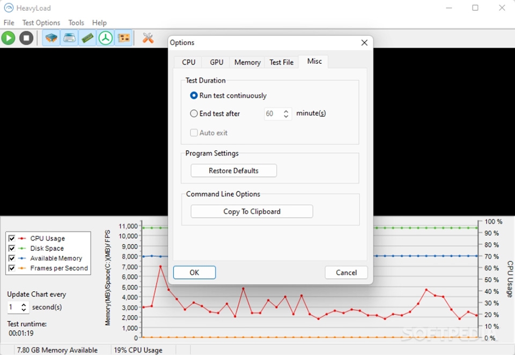Confirm the Options dialog with OK
The image size is (515, 355).
click(x=194, y=272)
